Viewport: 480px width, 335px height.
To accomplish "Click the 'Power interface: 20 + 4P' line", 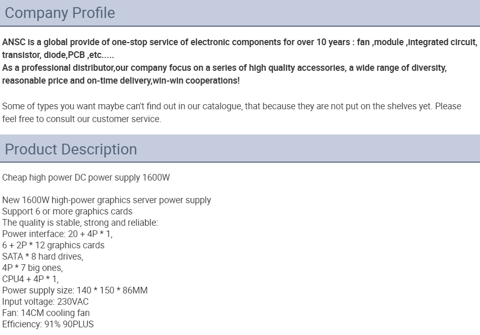I will tap(57, 234).
